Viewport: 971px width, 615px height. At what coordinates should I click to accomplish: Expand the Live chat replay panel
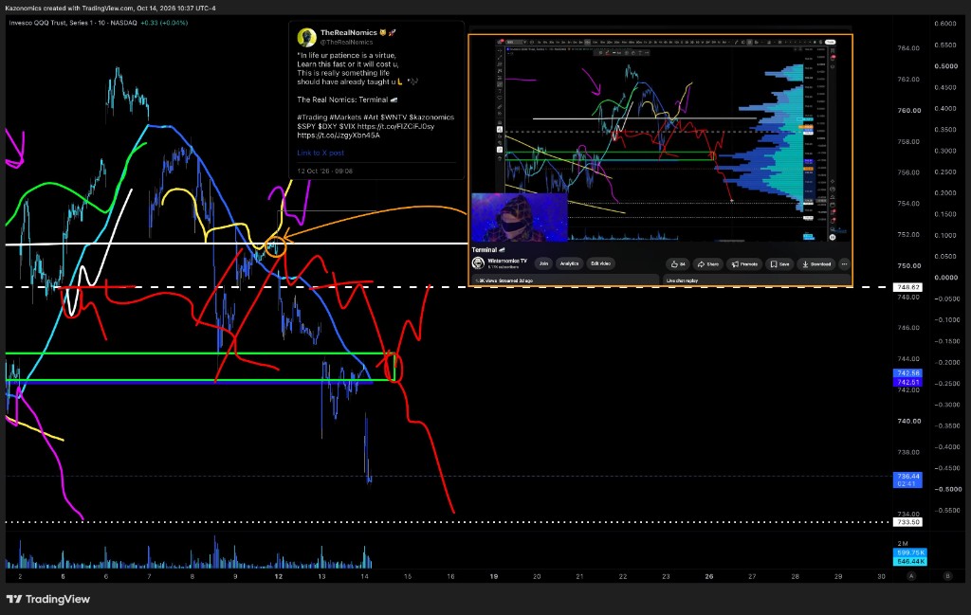point(756,280)
